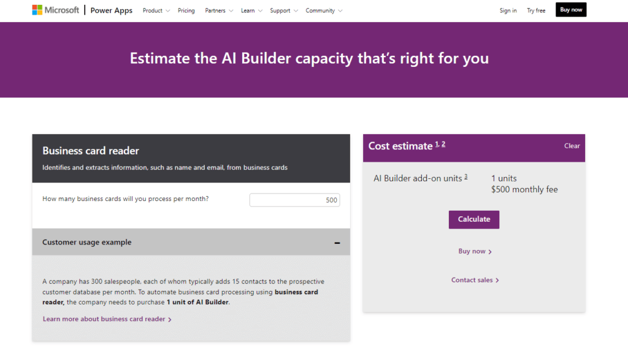The width and height of the screenshot is (628, 351).
Task: Click the 'Estimate the AI Builder capacity' headline
Action: (309, 58)
